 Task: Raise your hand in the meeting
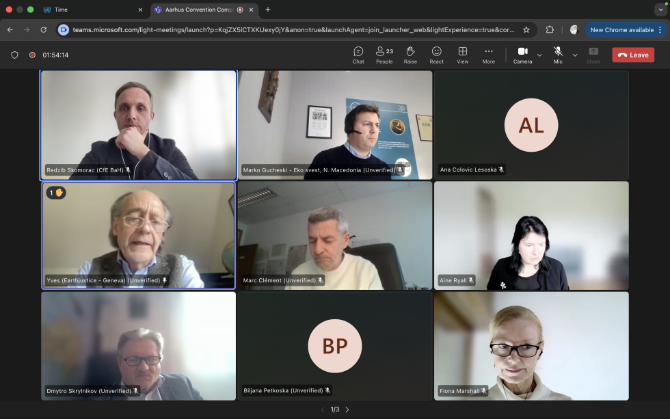[410, 55]
